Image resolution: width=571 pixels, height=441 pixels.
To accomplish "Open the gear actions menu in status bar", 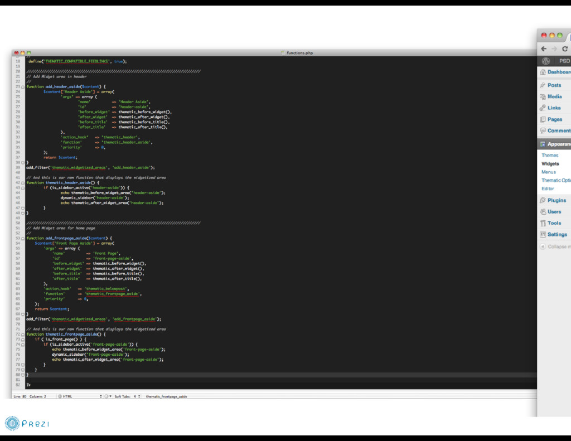I will 108,396.
